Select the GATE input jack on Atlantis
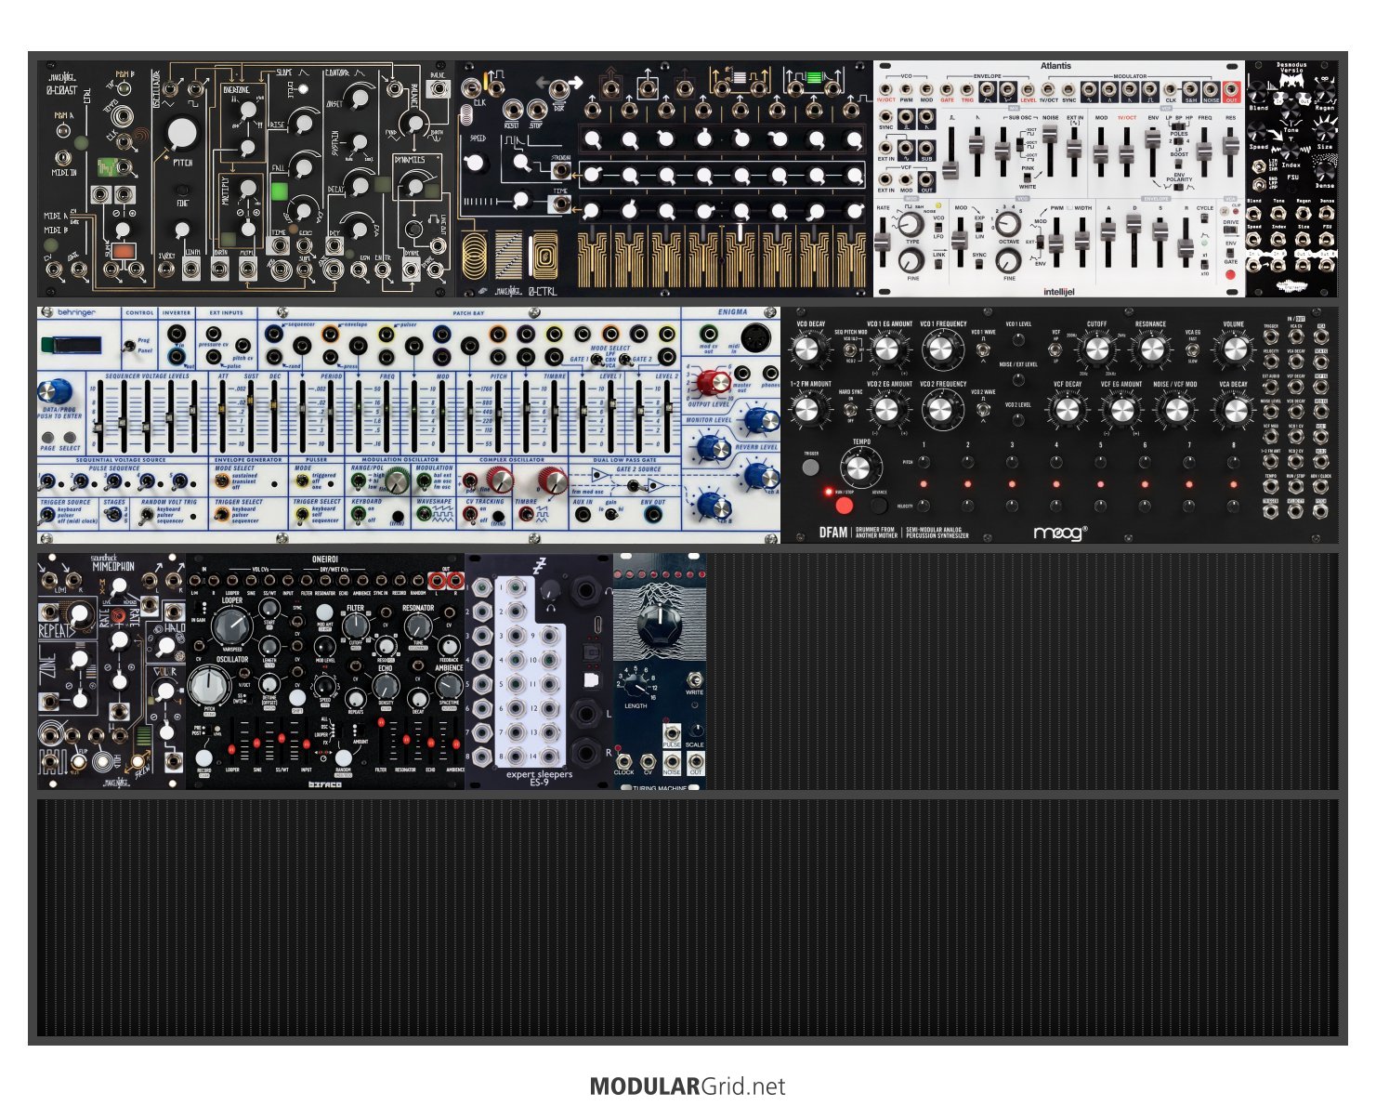 pos(947,89)
